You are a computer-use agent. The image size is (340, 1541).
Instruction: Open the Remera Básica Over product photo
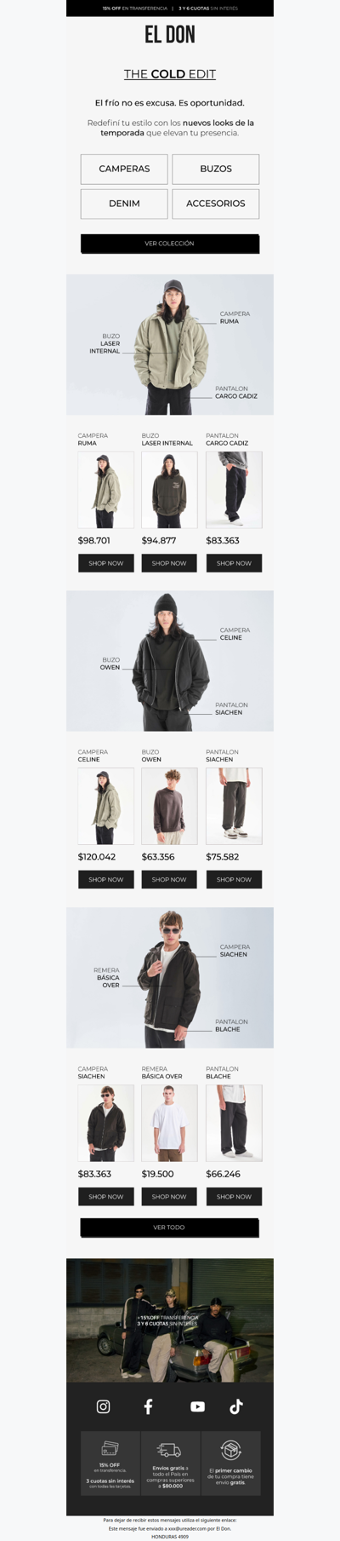pyautogui.click(x=169, y=1123)
